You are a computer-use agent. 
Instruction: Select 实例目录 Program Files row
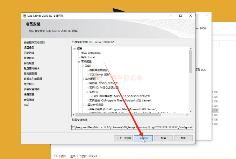pos(120,100)
